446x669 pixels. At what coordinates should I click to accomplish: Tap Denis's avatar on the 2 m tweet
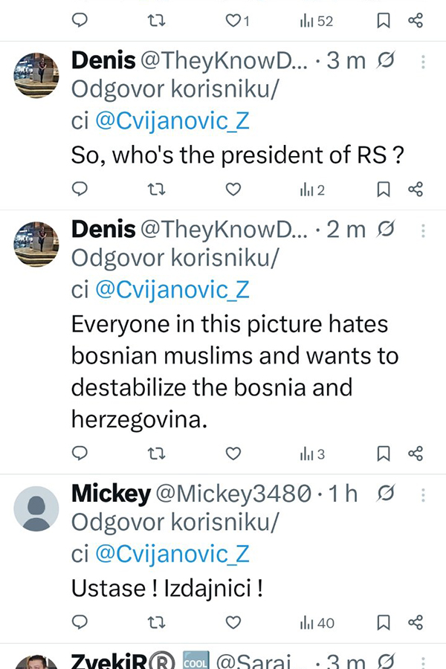[36, 244]
